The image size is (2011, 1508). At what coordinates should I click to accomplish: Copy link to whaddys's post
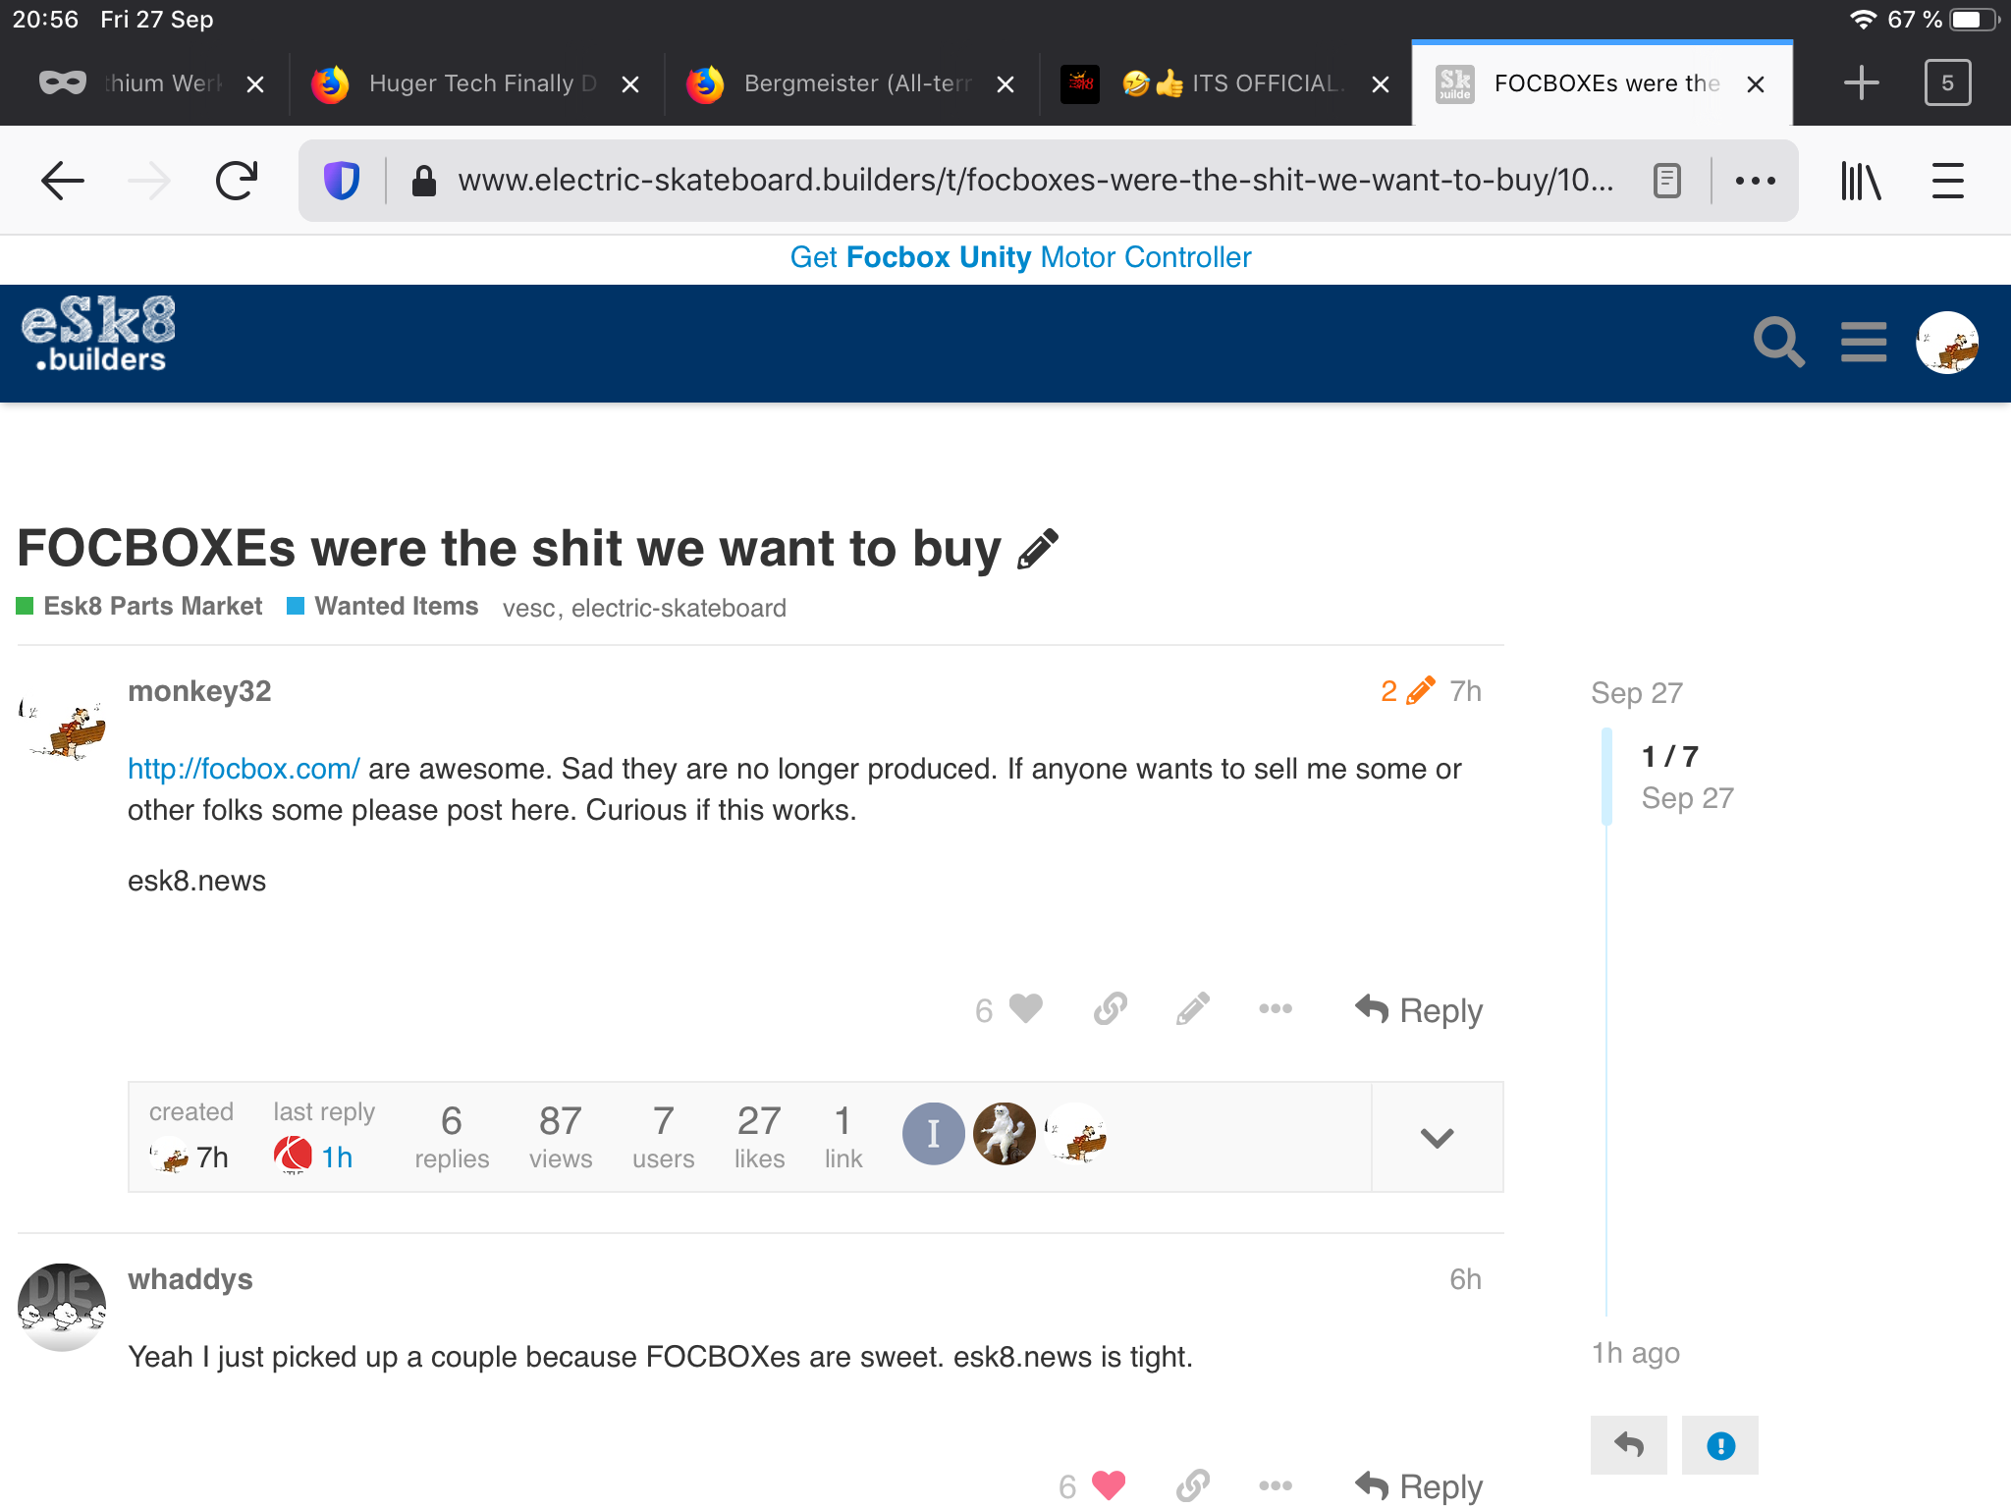(x=1192, y=1485)
